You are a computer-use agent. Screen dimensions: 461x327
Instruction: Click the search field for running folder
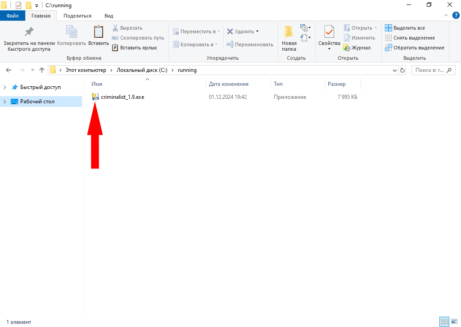click(429, 70)
